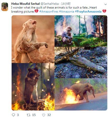This screenshot has width=108, height=117.
Task: Click the retweet count 15
Action: pos(34,115)
